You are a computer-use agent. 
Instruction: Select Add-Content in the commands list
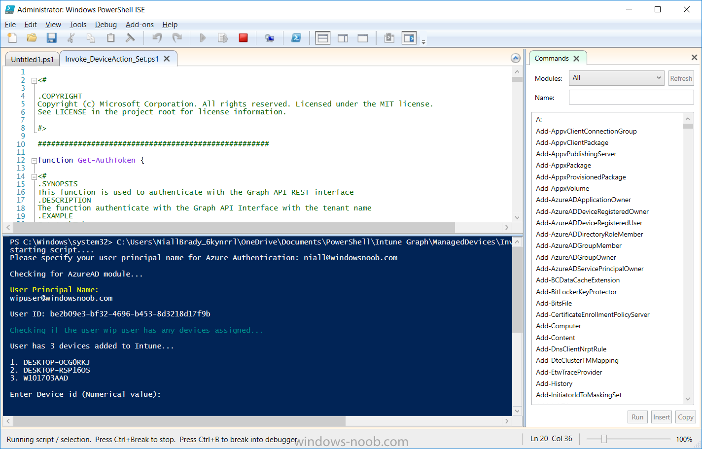(x=556, y=338)
